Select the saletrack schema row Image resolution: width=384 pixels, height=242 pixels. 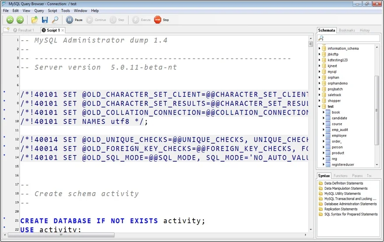334,95
